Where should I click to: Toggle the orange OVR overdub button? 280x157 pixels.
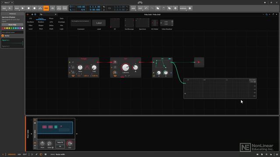tap(46, 8)
